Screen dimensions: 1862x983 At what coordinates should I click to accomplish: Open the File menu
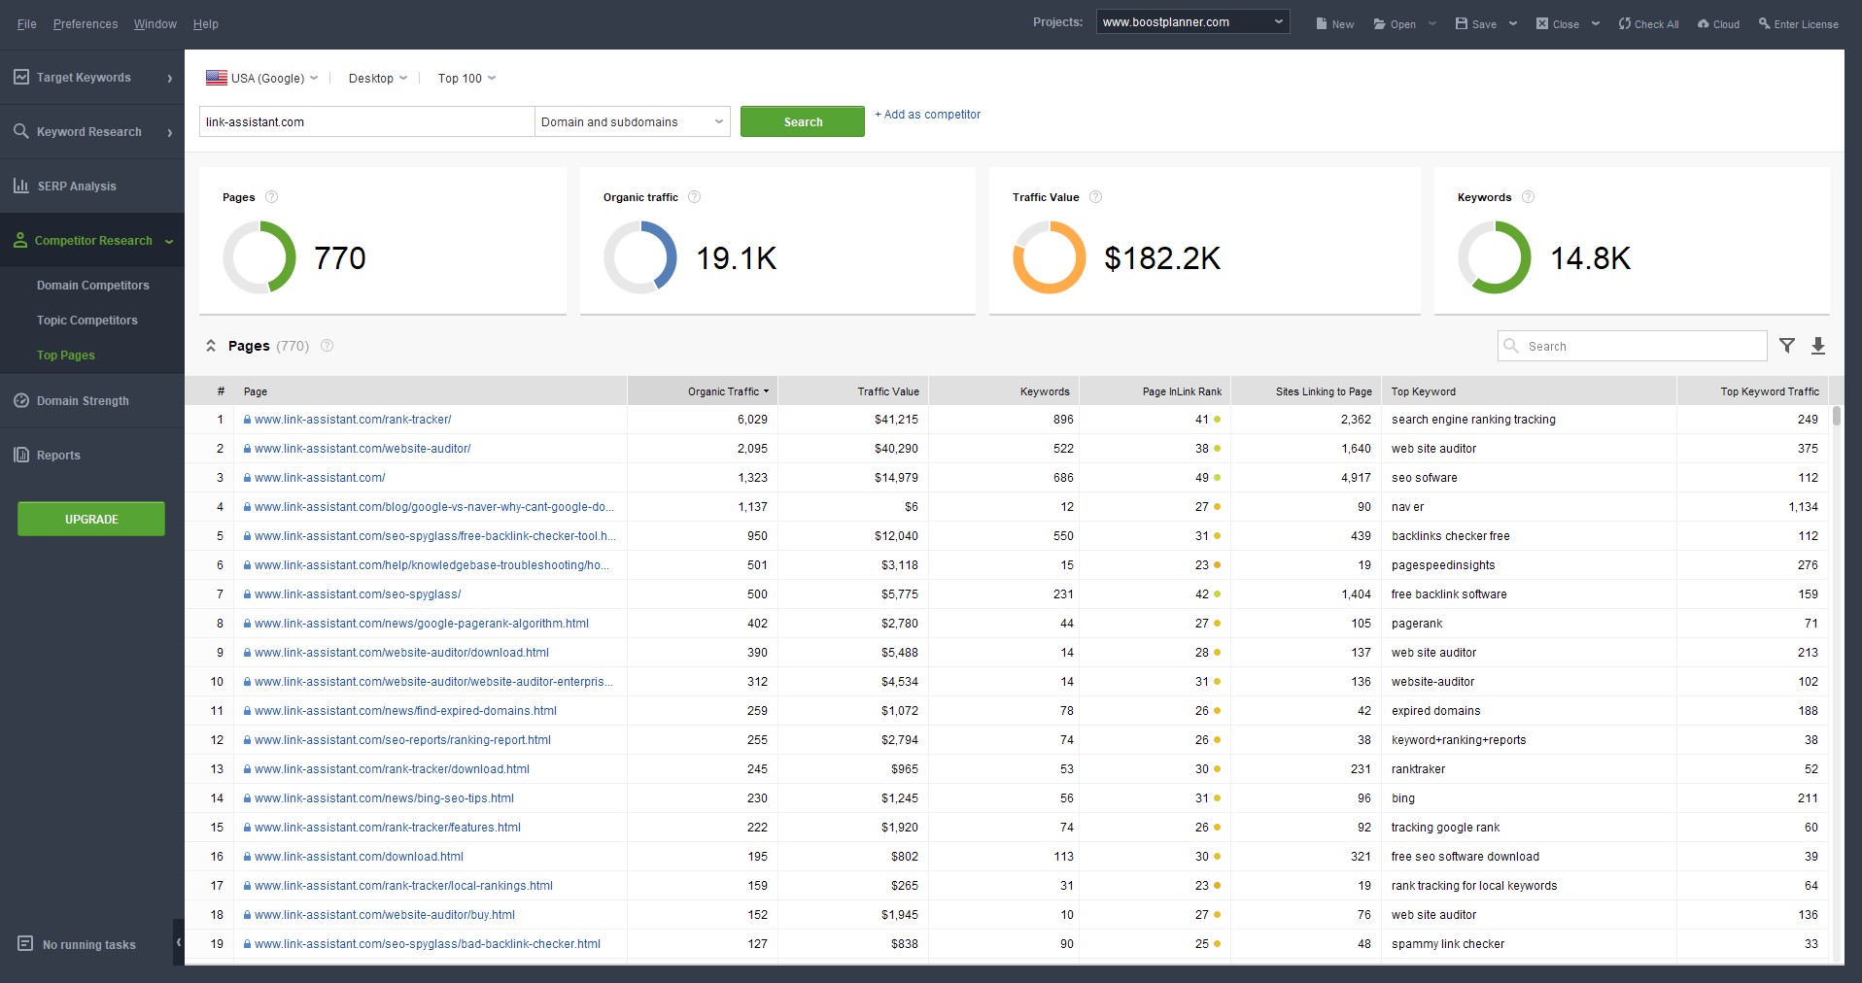(26, 23)
